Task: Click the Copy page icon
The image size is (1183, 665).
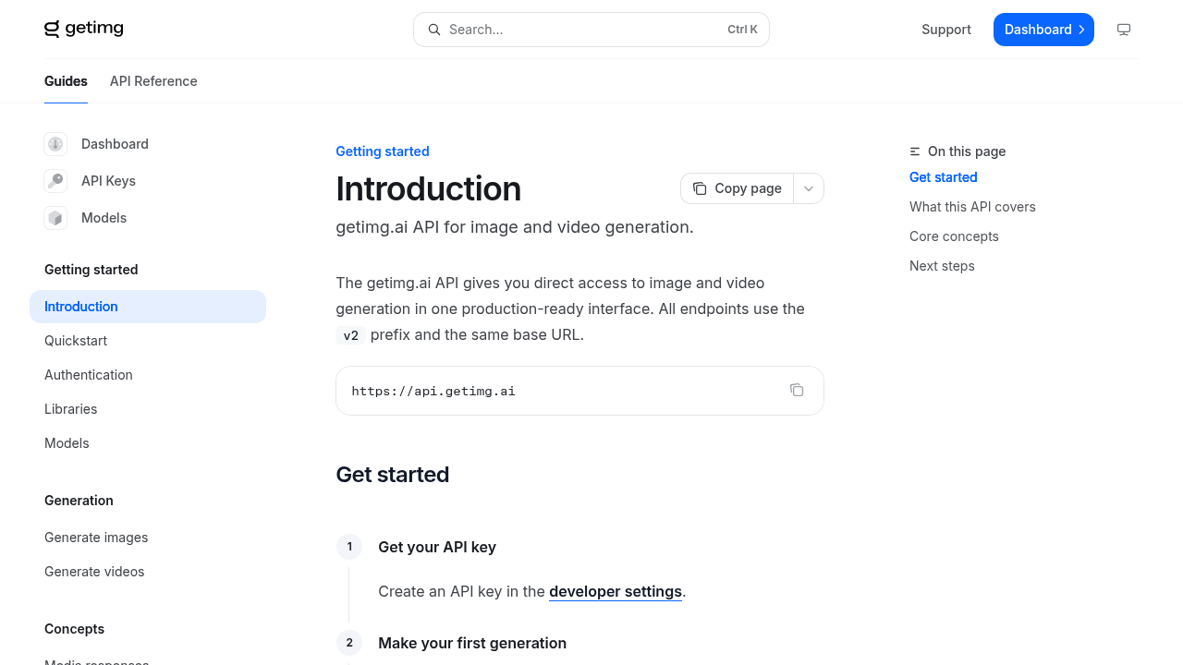Action: 700,188
